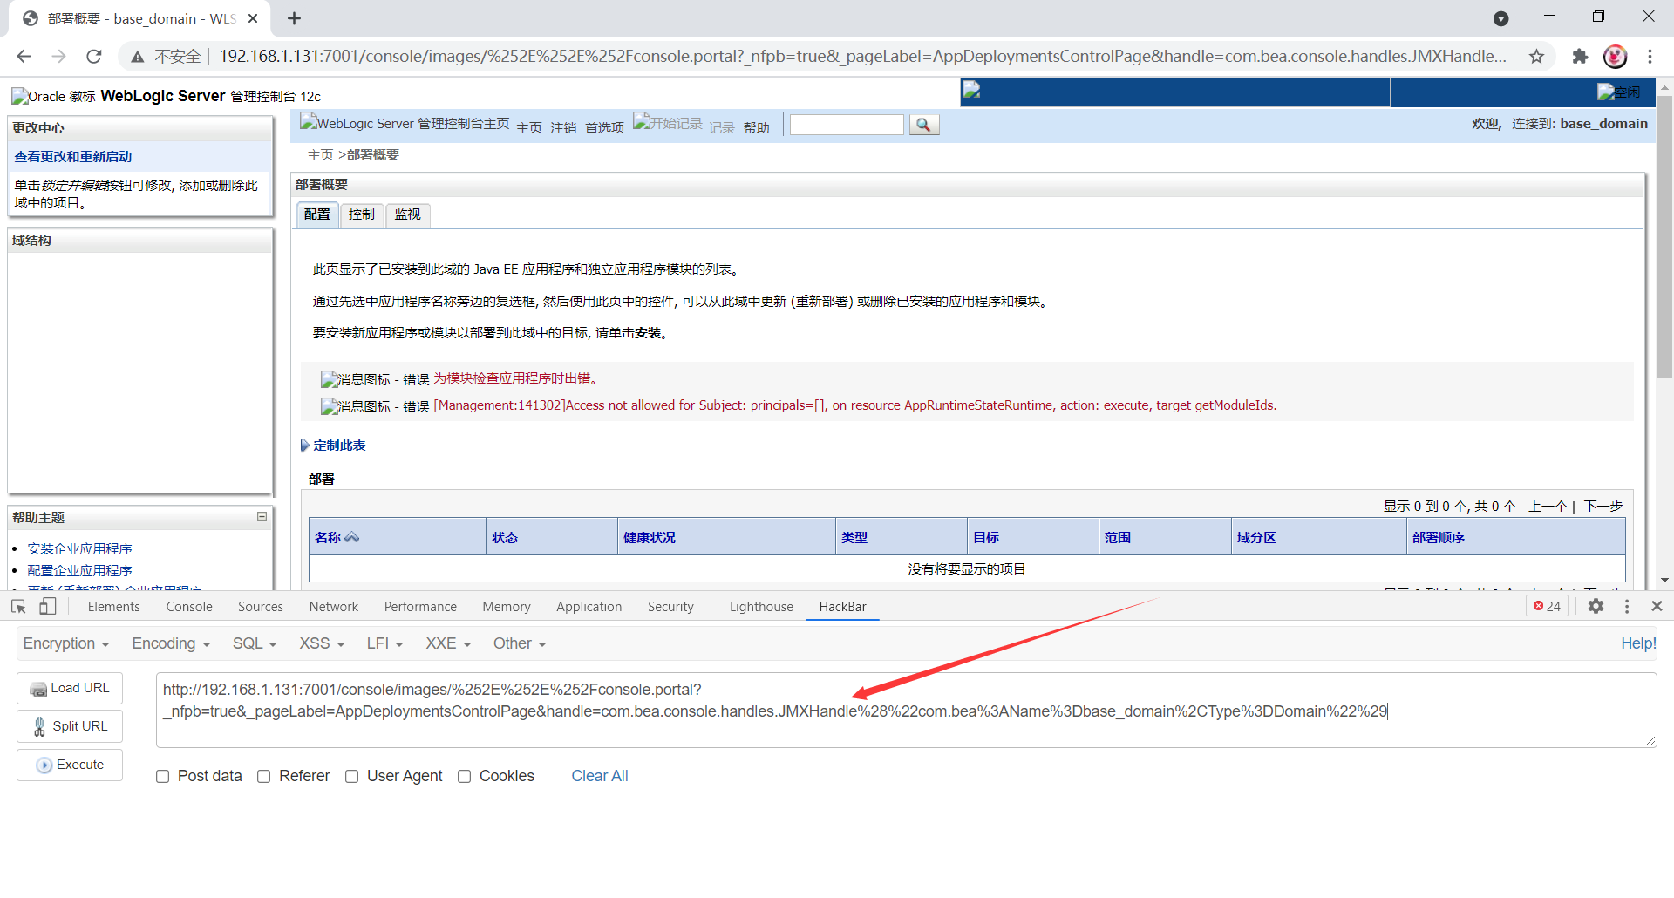
Task: Enable the Referer checkbox
Action: click(264, 777)
